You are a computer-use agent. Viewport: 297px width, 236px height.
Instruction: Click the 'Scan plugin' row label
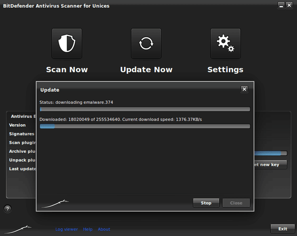(22, 142)
